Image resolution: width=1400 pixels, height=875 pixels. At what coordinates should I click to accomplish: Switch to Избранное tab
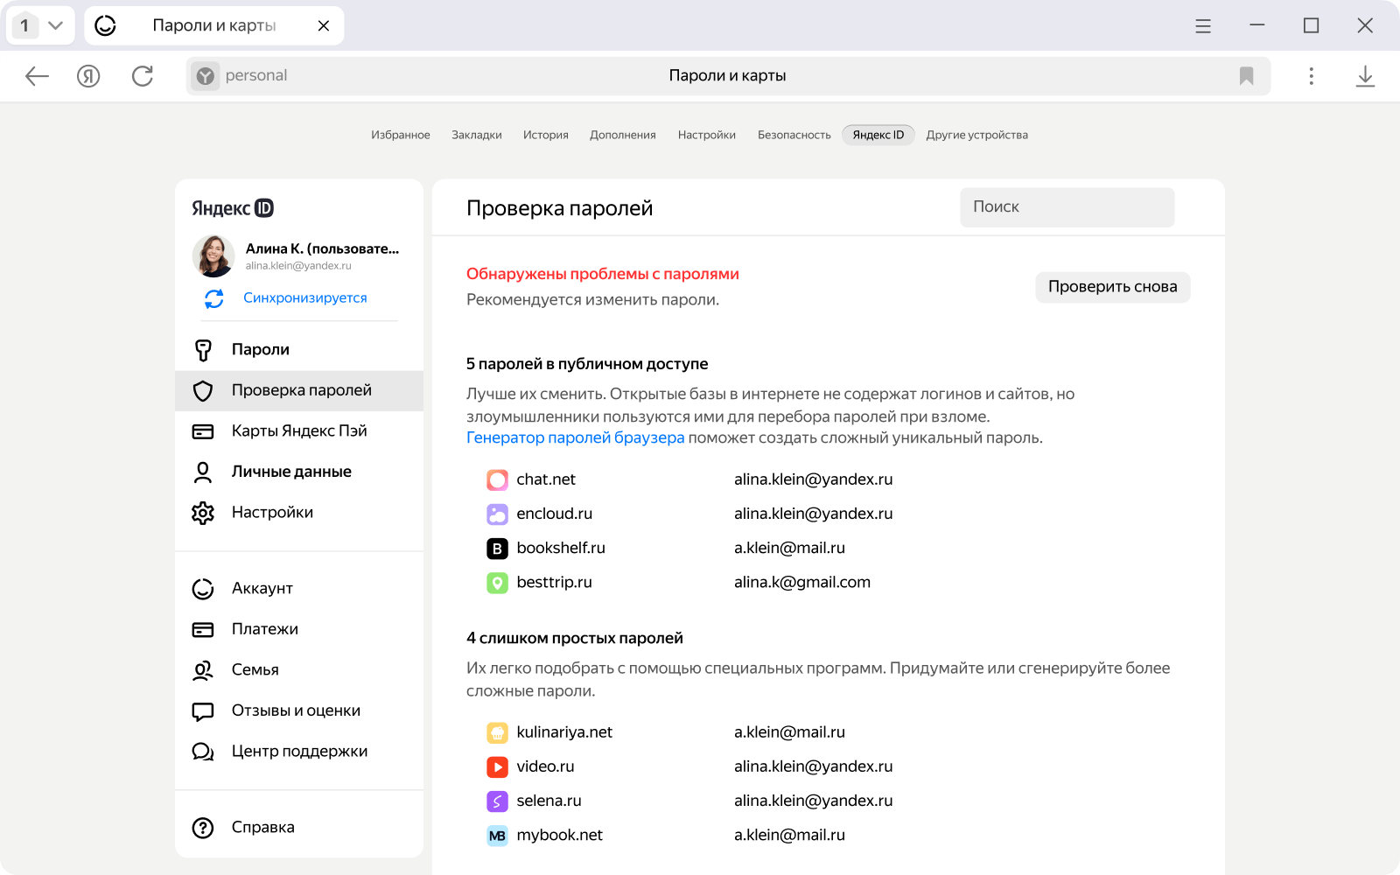pyautogui.click(x=401, y=135)
